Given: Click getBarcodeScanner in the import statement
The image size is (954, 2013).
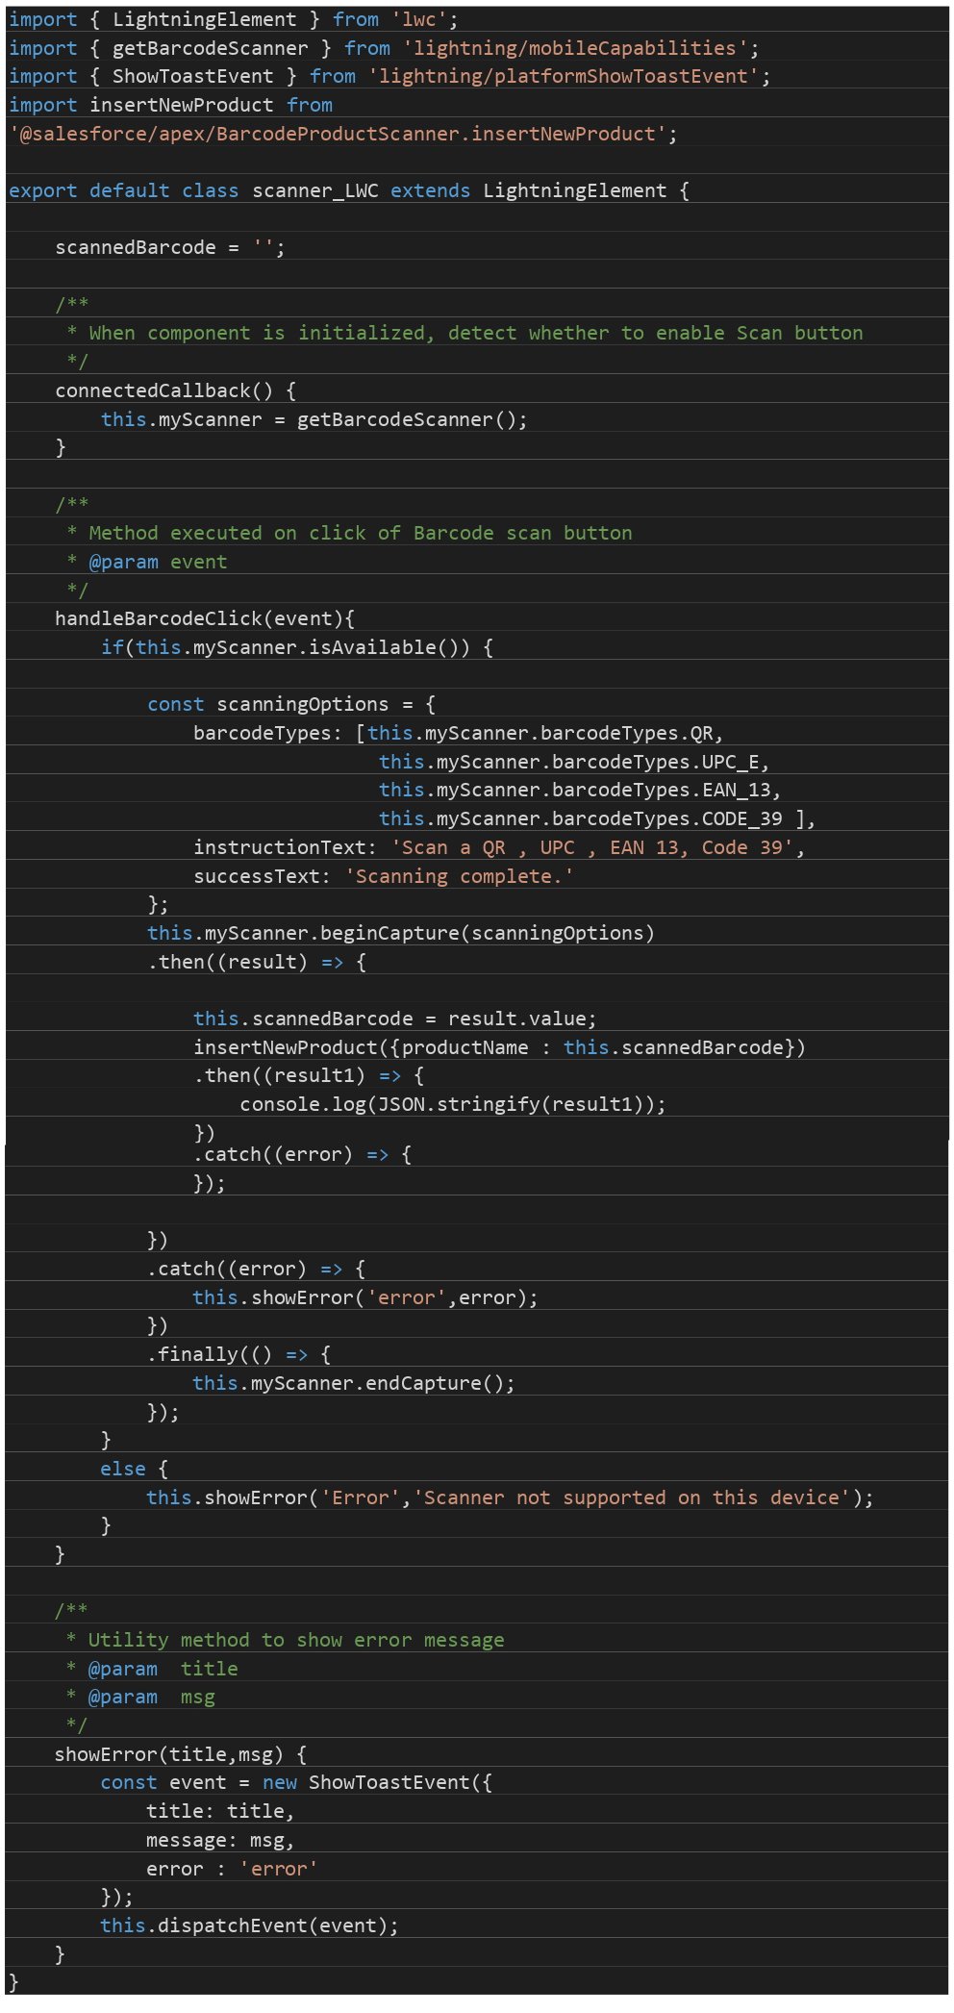Looking at the screenshot, I should click(210, 48).
